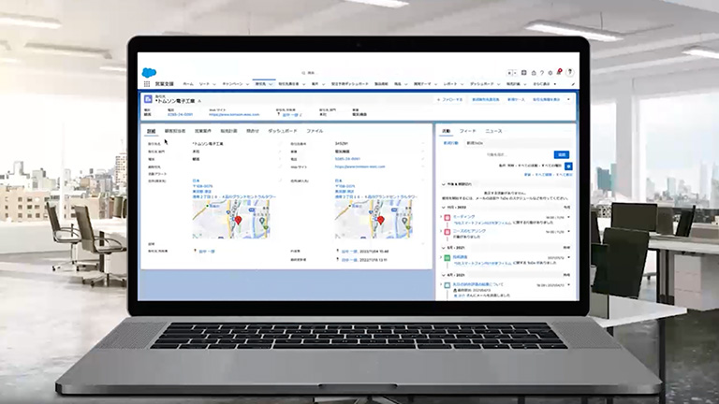This screenshot has height=404, width=719.
Task: Open the ミーティング item action menu arrow
Action: (568, 217)
